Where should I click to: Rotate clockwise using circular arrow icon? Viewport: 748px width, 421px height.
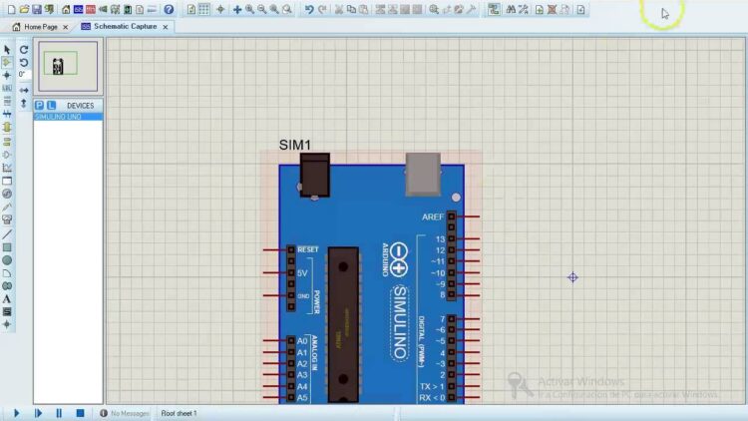click(x=24, y=50)
